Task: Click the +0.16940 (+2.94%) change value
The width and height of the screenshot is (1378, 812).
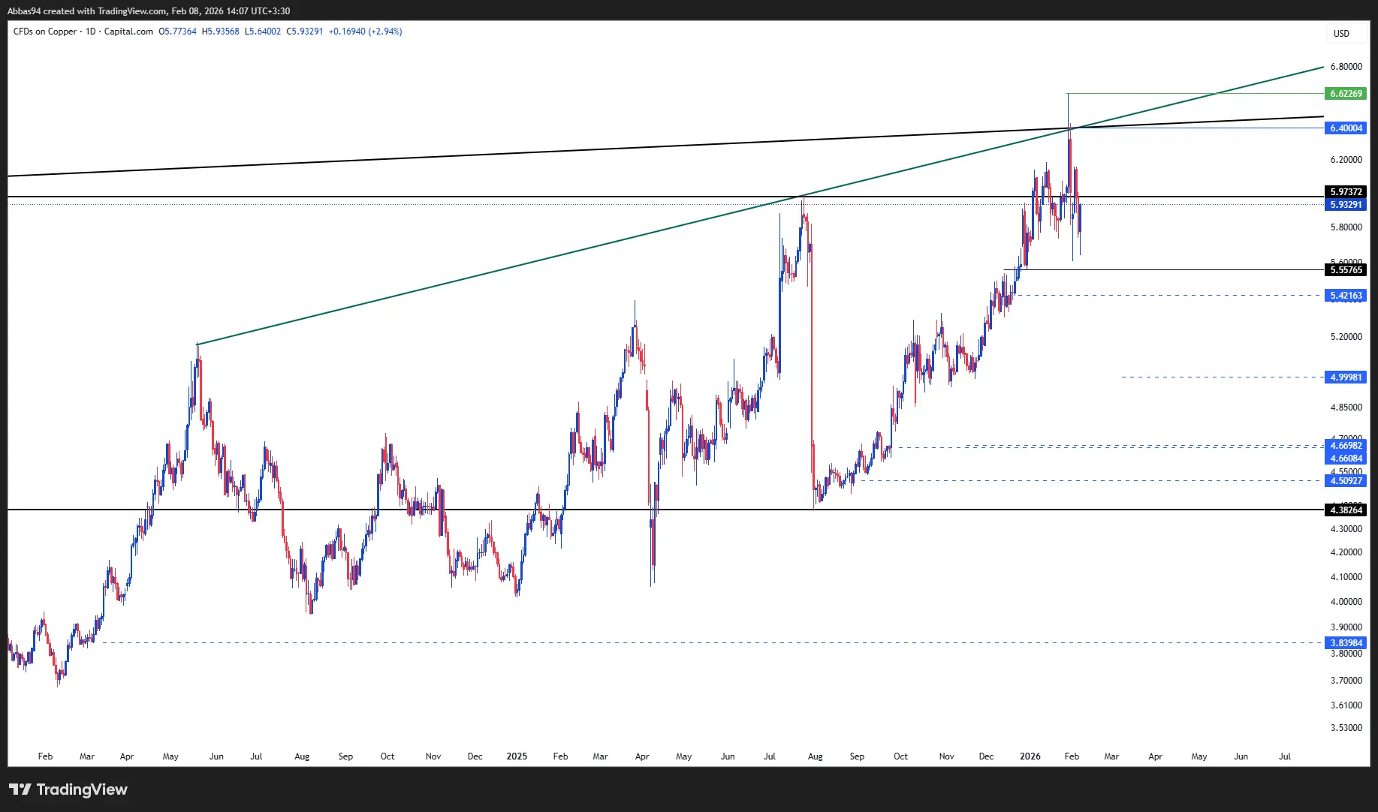Action: pyautogui.click(x=365, y=32)
